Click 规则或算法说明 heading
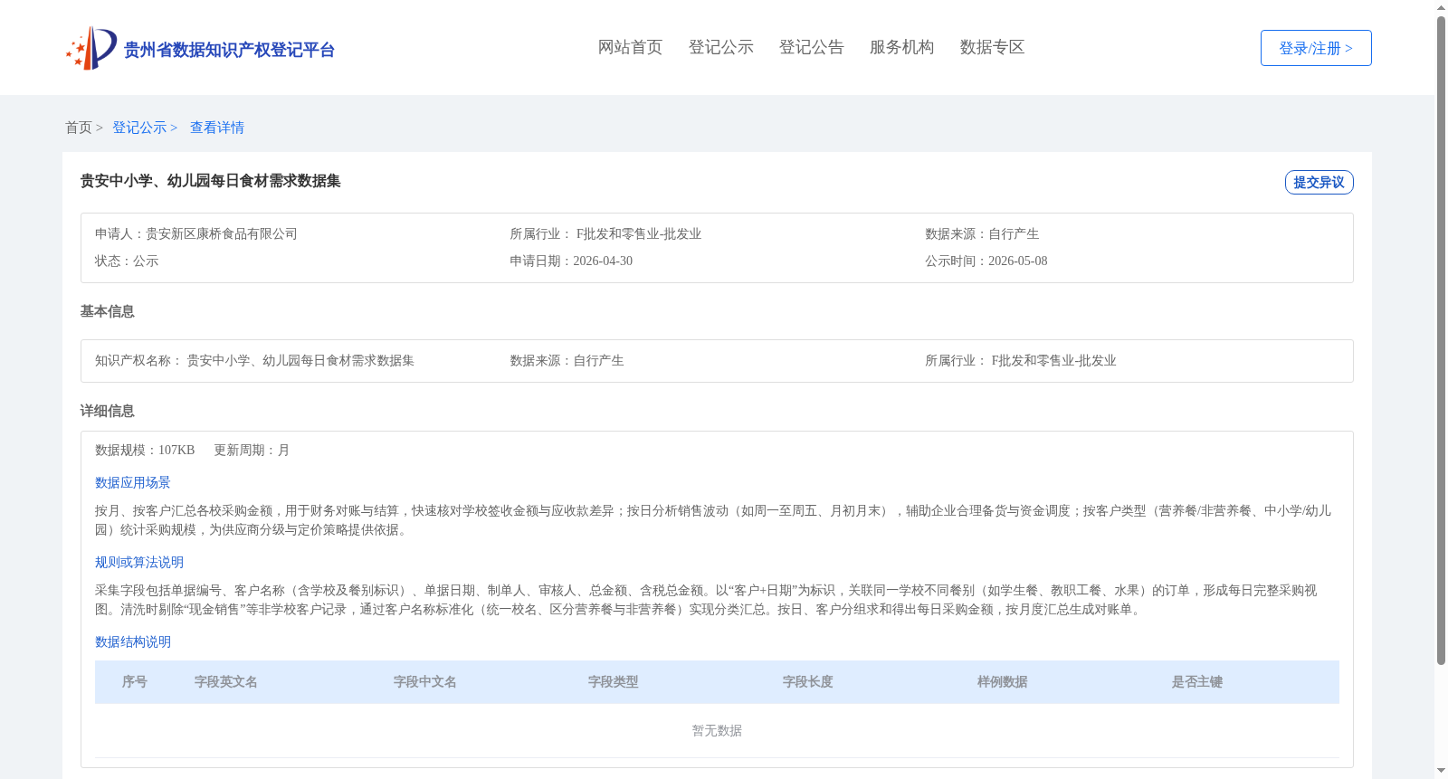Image resolution: width=1448 pixels, height=779 pixels. [x=139, y=562]
